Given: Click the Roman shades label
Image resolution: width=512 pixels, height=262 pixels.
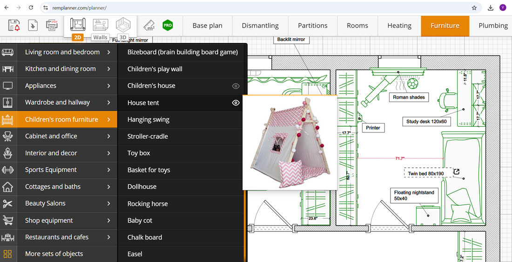Looking at the screenshot, I should tap(409, 97).
